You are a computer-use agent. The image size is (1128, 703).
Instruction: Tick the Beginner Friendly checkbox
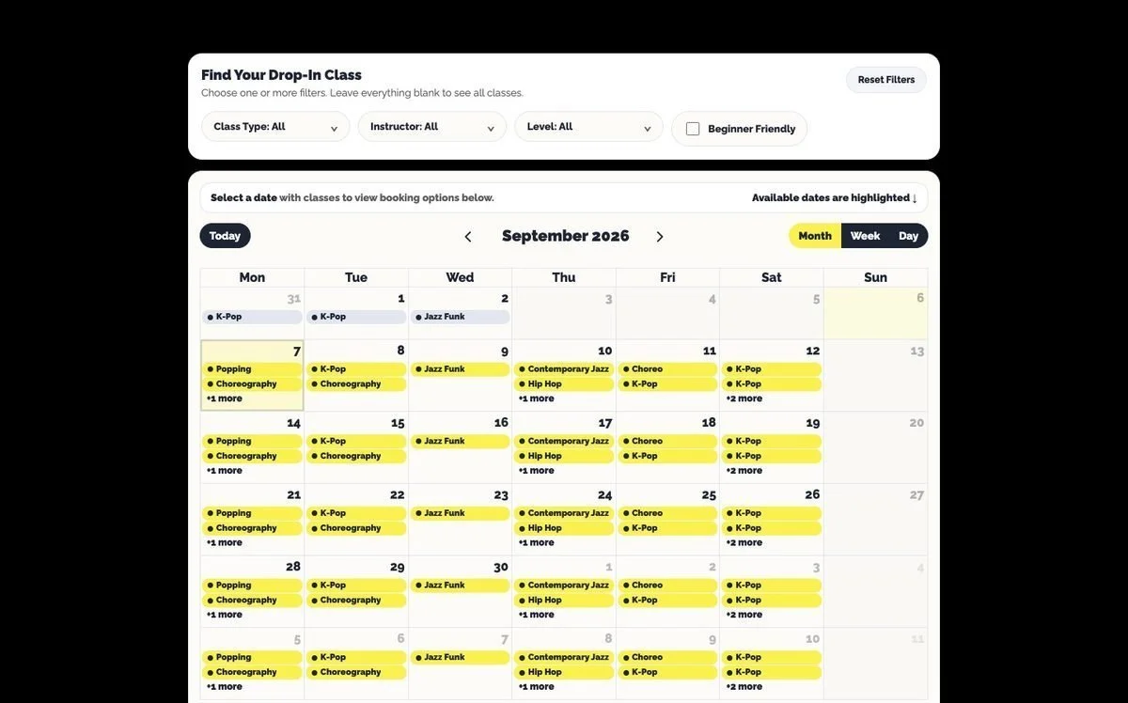pos(693,129)
